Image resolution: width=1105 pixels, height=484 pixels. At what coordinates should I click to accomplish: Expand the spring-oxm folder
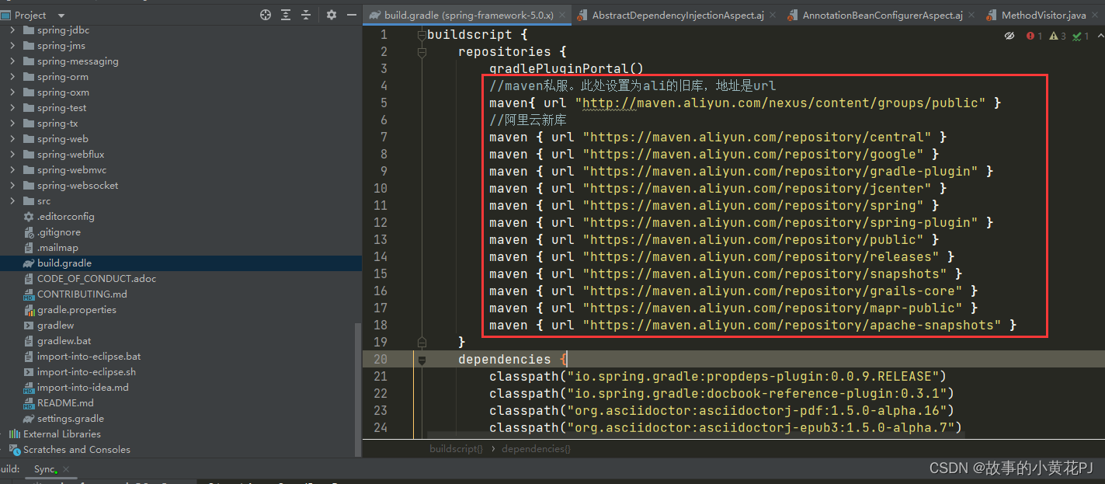(x=12, y=92)
